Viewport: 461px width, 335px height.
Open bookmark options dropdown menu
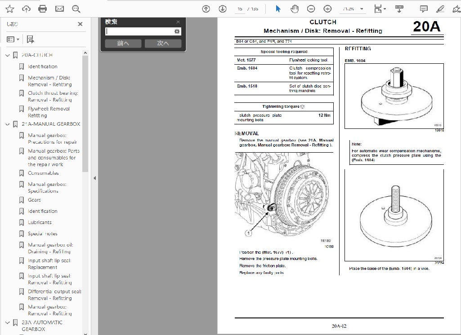pos(13,40)
